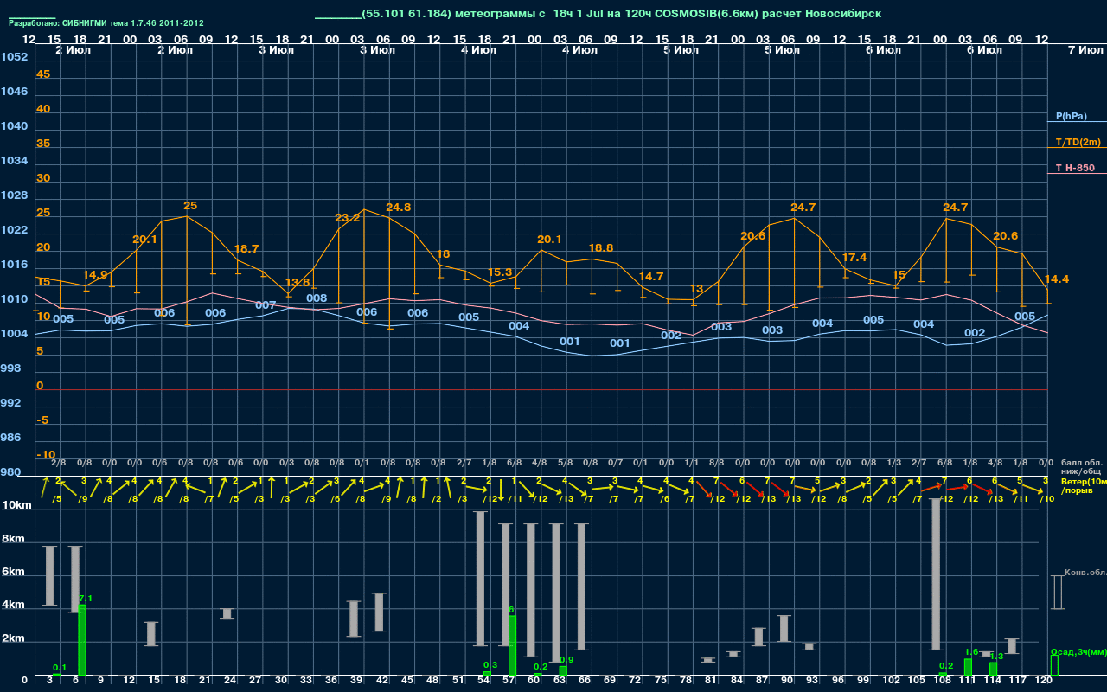The height and width of the screenshot is (692, 1107).
Task: Click the -10 temperature axis label
Action: tap(46, 455)
